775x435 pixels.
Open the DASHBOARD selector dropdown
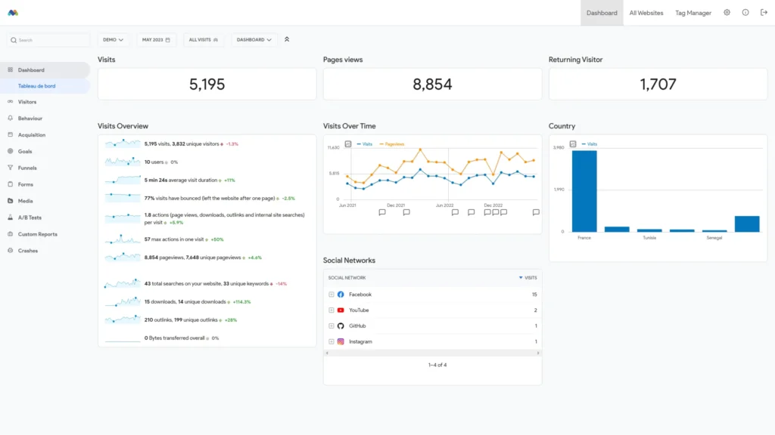[254, 39]
